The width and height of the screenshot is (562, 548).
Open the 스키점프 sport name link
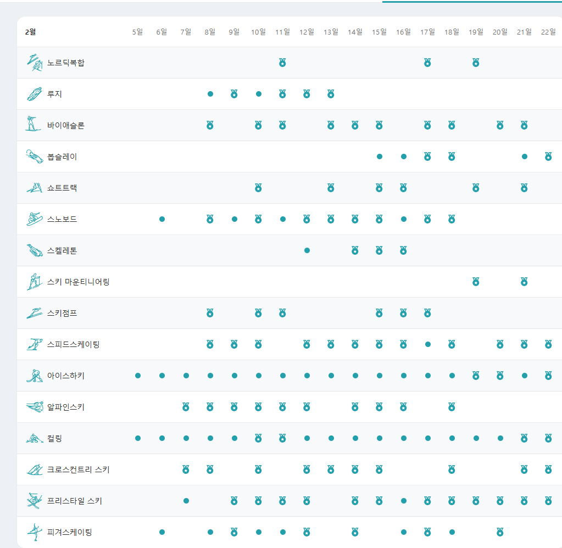tap(62, 313)
